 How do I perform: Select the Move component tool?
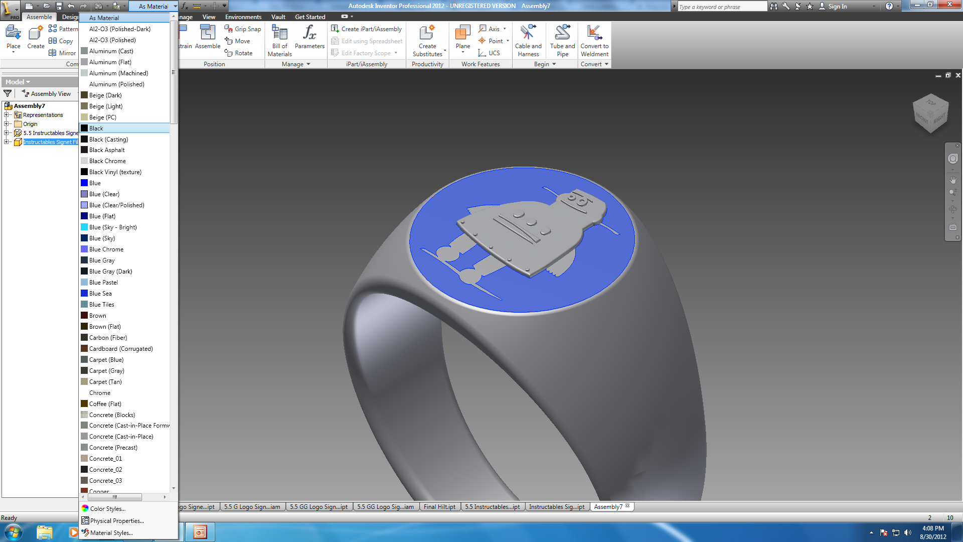[238, 41]
